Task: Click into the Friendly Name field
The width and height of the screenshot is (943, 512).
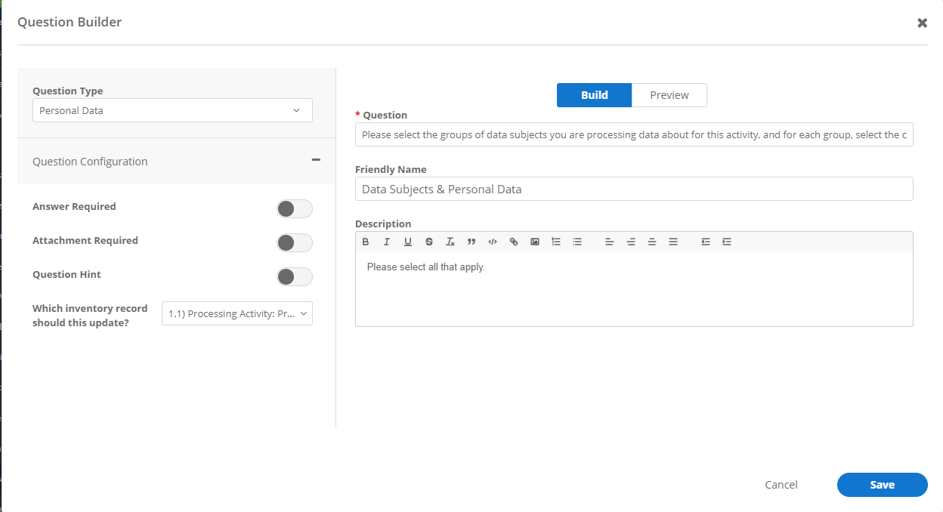Action: coord(633,189)
